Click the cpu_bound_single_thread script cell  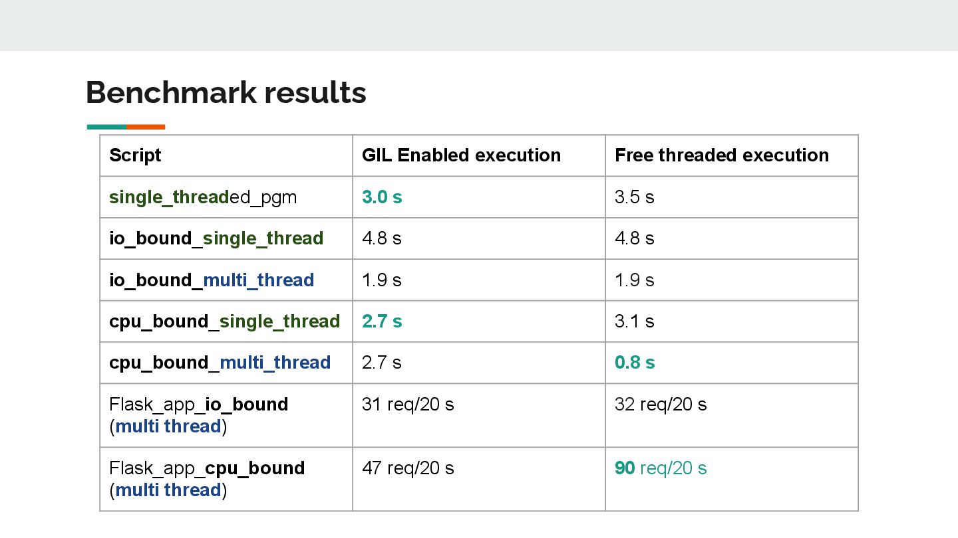pyautogui.click(x=226, y=321)
